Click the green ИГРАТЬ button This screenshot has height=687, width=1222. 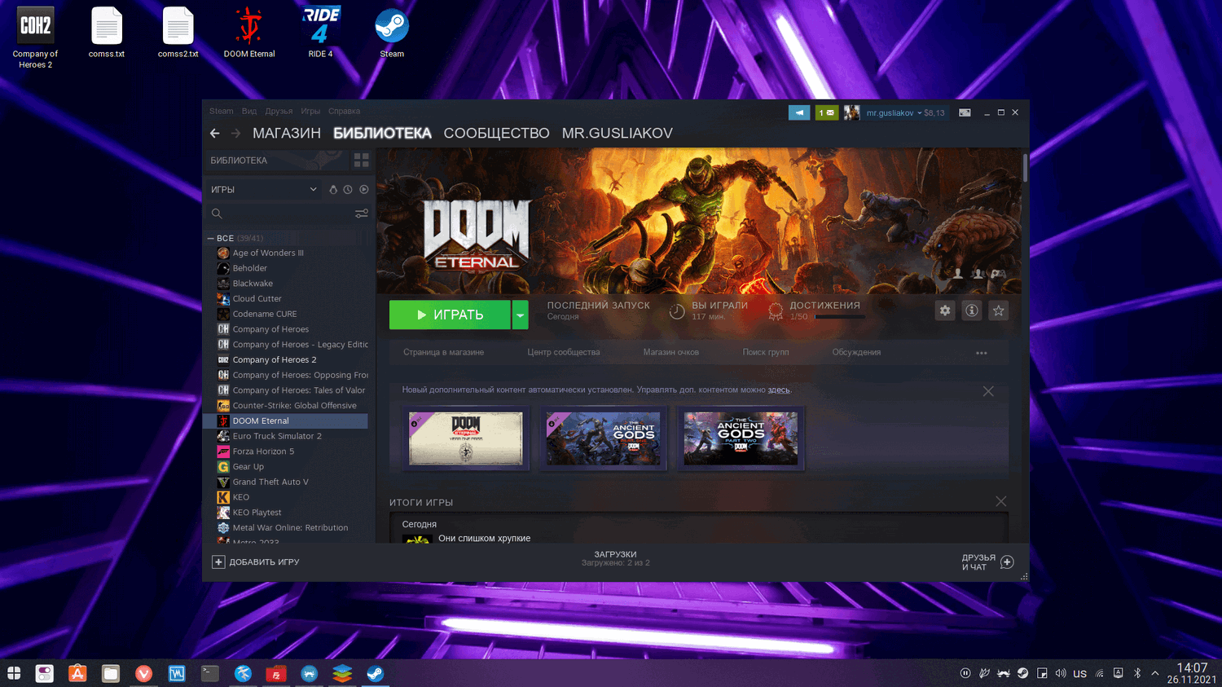[x=450, y=315]
